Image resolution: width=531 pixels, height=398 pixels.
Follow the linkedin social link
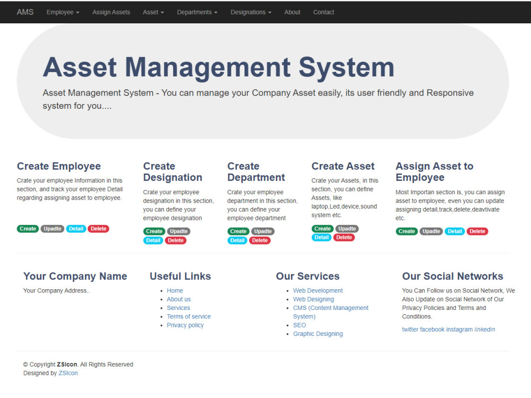click(x=485, y=330)
